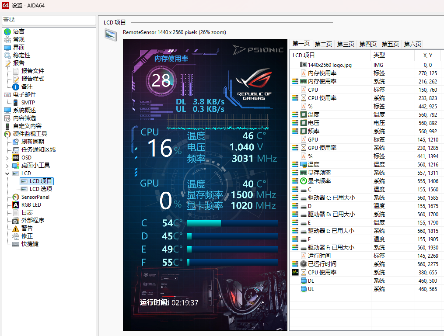Open the SensorPanel icon entry

(x=16, y=197)
